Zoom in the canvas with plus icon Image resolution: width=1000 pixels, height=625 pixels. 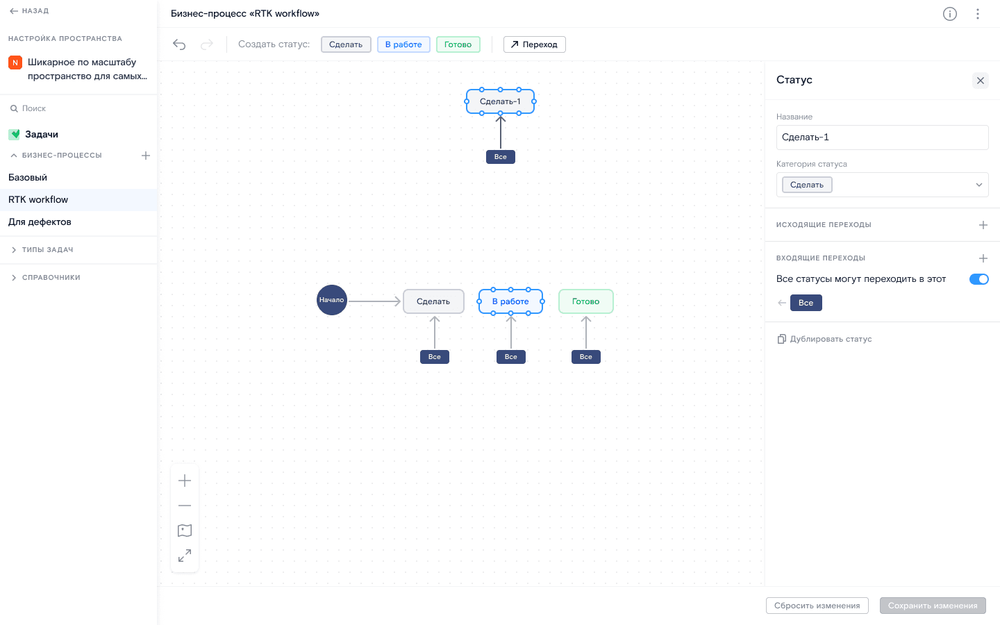(185, 481)
